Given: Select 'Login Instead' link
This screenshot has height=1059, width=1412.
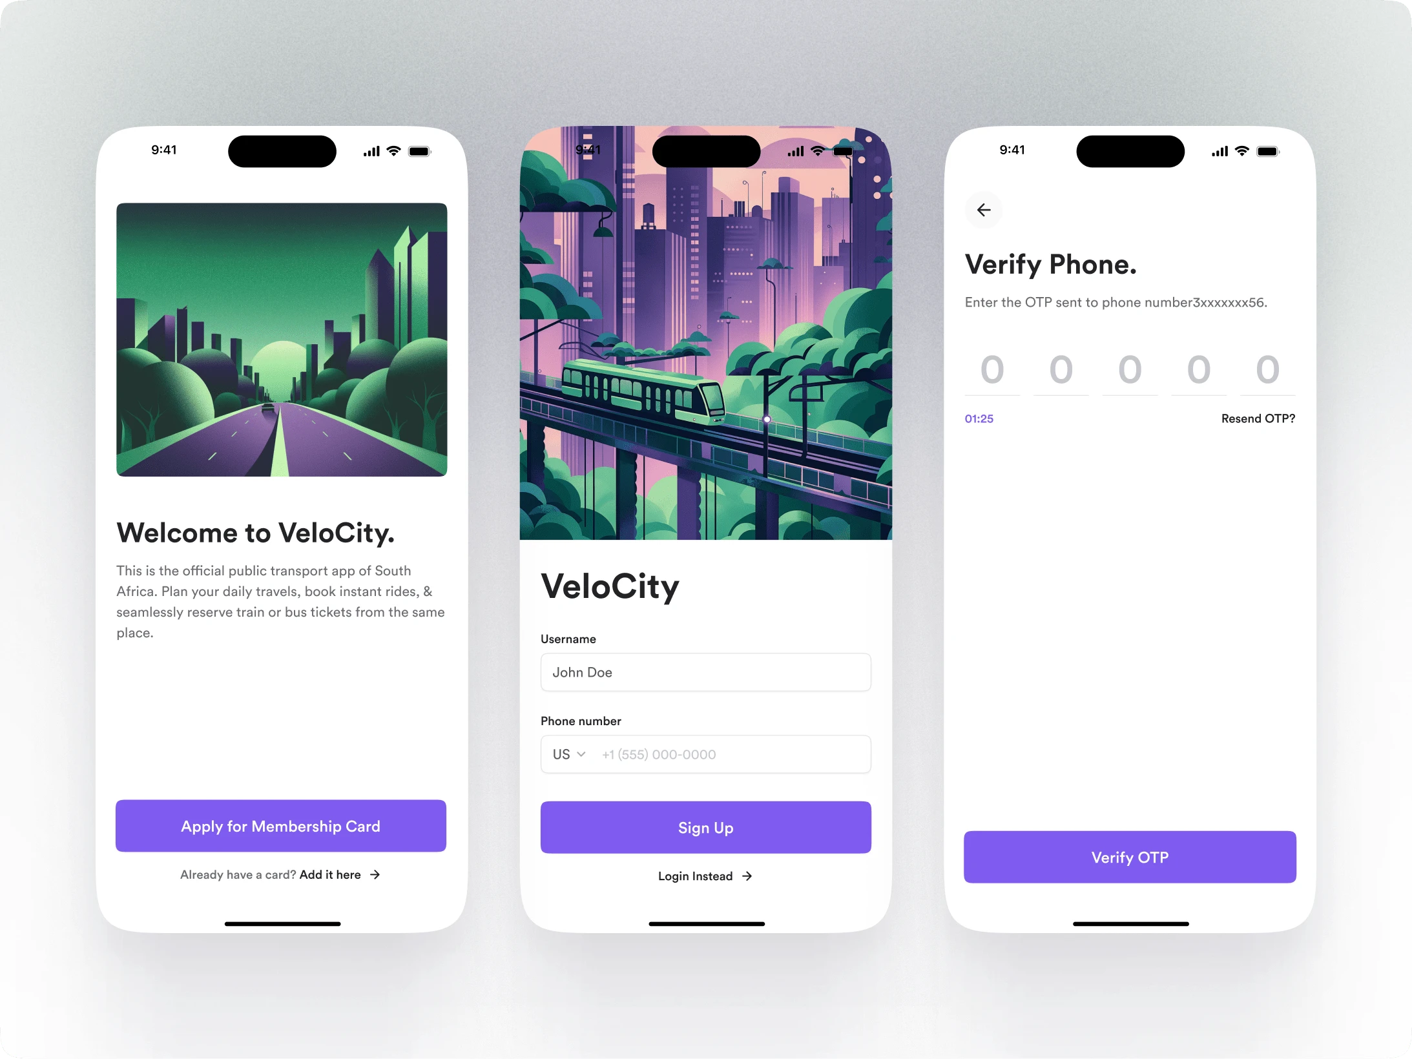Looking at the screenshot, I should pyautogui.click(x=705, y=876).
